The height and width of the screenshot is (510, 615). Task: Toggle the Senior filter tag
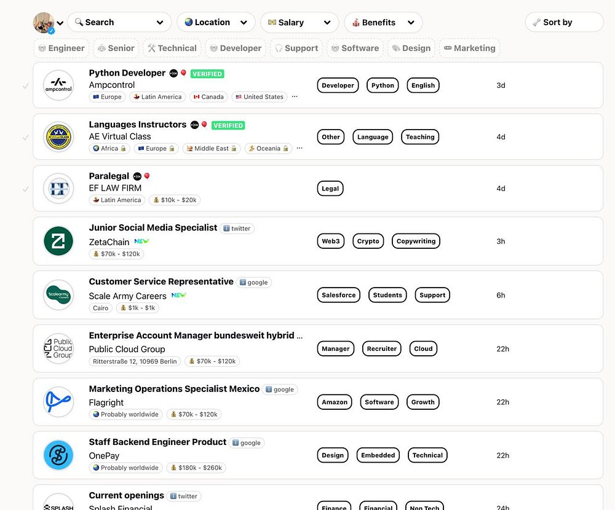[116, 48]
